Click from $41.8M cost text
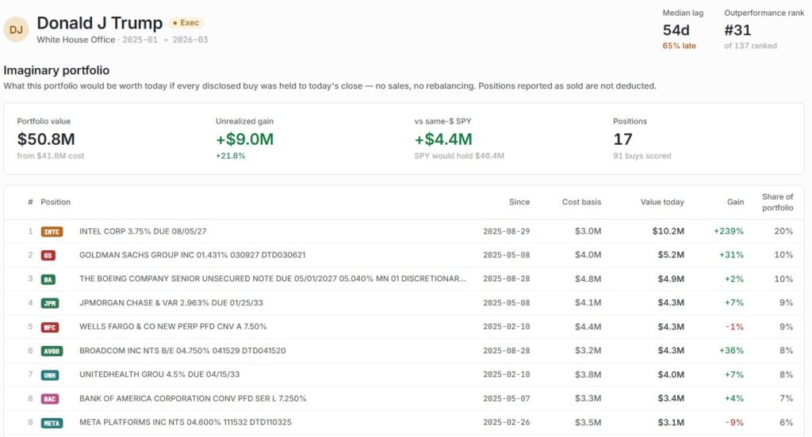This screenshot has height=437, width=812. pyautogui.click(x=50, y=156)
